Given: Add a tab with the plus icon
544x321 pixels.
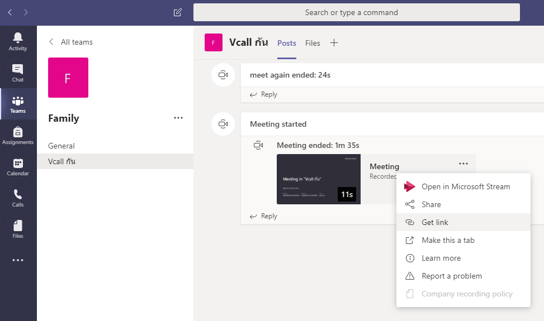Looking at the screenshot, I should click(334, 42).
